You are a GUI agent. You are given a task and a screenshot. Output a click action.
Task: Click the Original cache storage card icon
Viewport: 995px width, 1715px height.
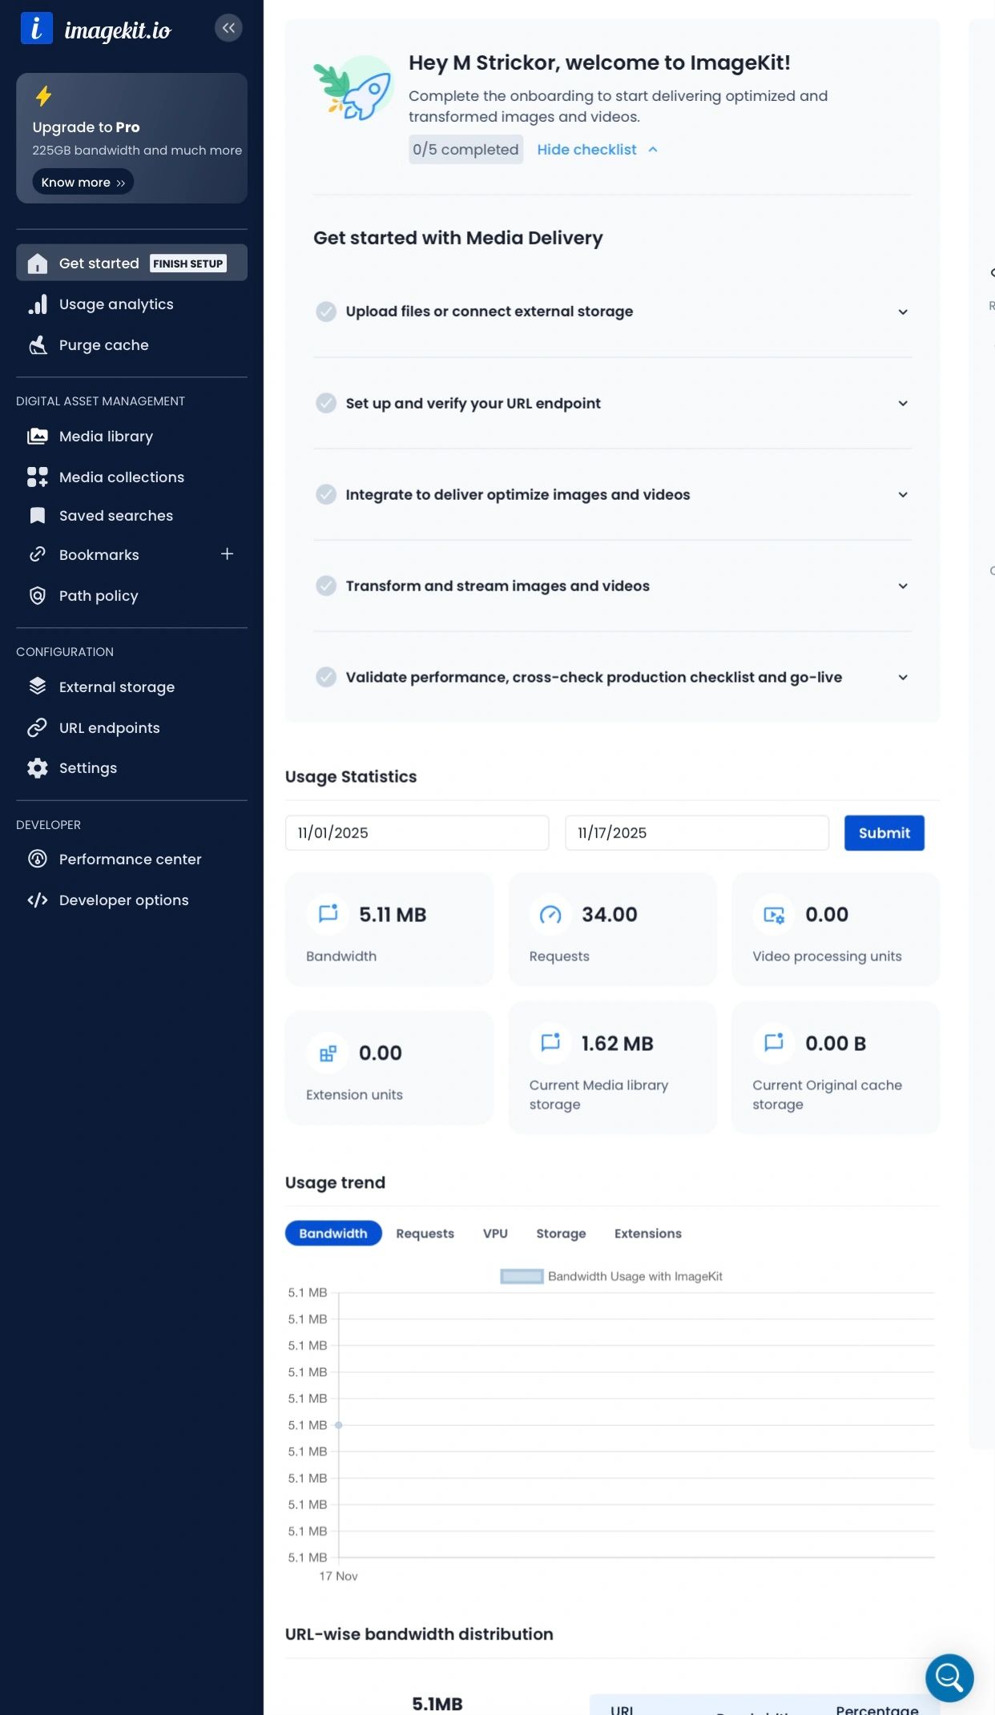coord(774,1043)
